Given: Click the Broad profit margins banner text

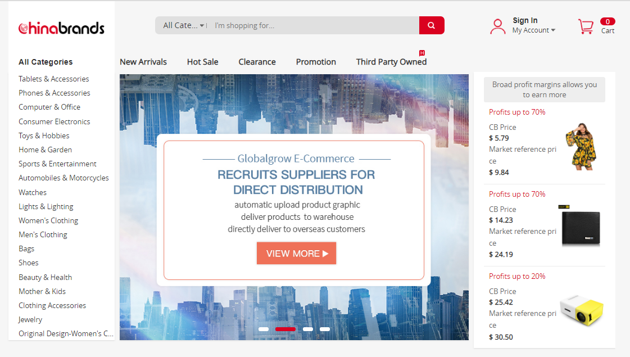Looking at the screenshot, I should pyautogui.click(x=545, y=89).
